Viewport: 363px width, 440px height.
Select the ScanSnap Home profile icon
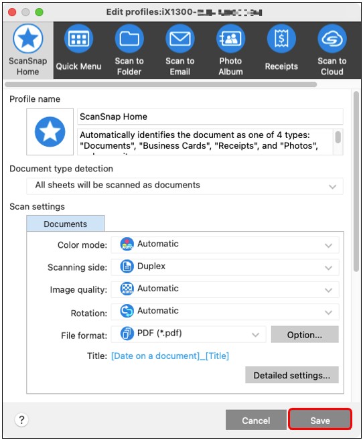(x=27, y=39)
